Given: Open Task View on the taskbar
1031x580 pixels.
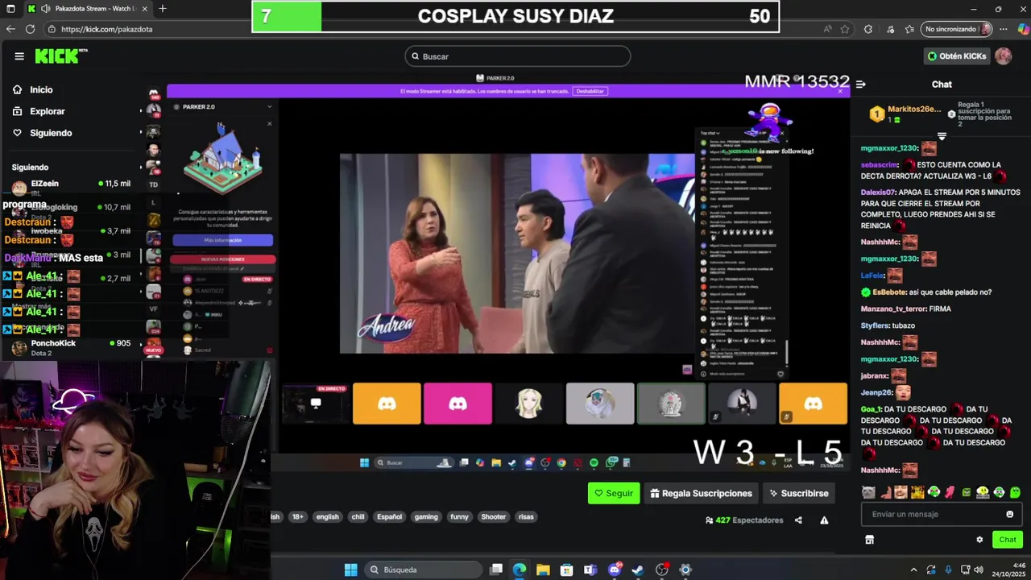Looking at the screenshot, I should 496,570.
